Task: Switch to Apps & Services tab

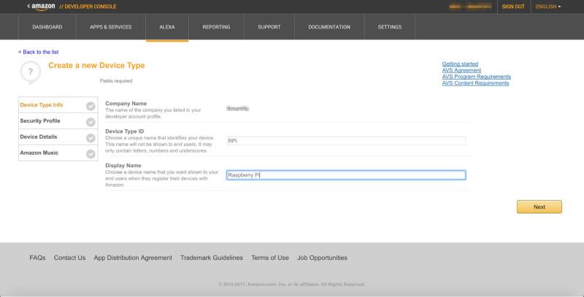Action: click(x=111, y=27)
